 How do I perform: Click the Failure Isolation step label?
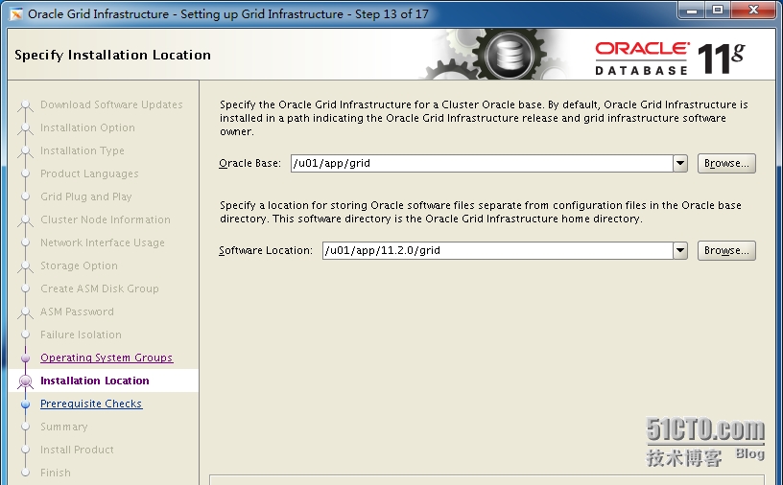click(81, 335)
